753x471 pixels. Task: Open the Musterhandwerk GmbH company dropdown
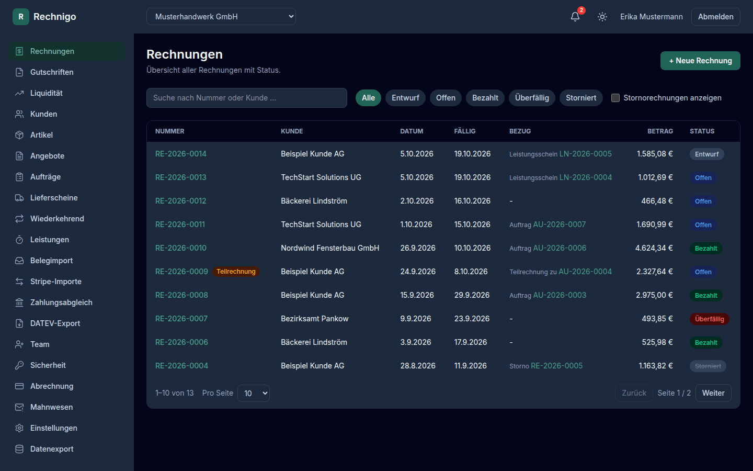(x=221, y=17)
